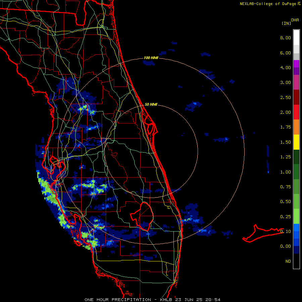302x302 pixels.
Task: Pick the yellow swatch in the color scale
Action: point(296,142)
